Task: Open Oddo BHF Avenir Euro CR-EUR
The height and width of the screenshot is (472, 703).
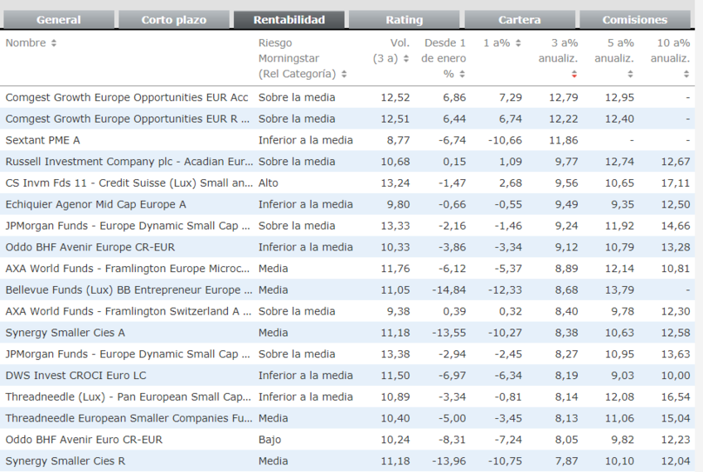Action: click(84, 440)
